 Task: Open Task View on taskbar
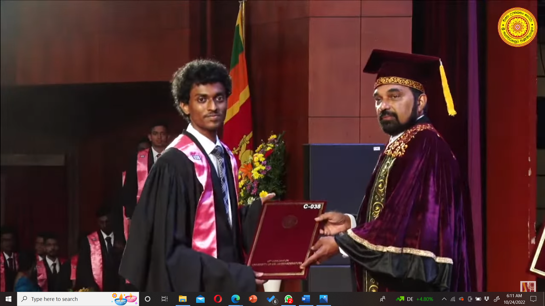[x=164, y=299]
